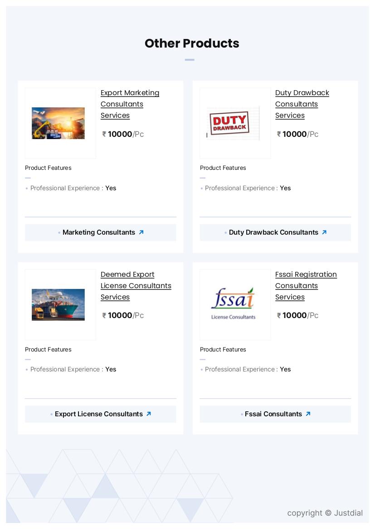
Task: Open Duty Drawback Consultants Services link
Action: coord(302,104)
